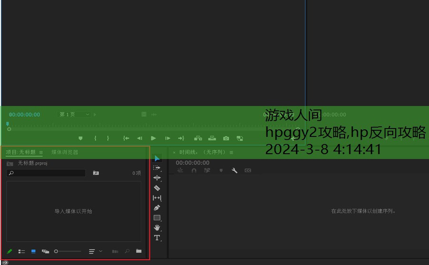
Task: Click into the project search field
Action: point(46,173)
